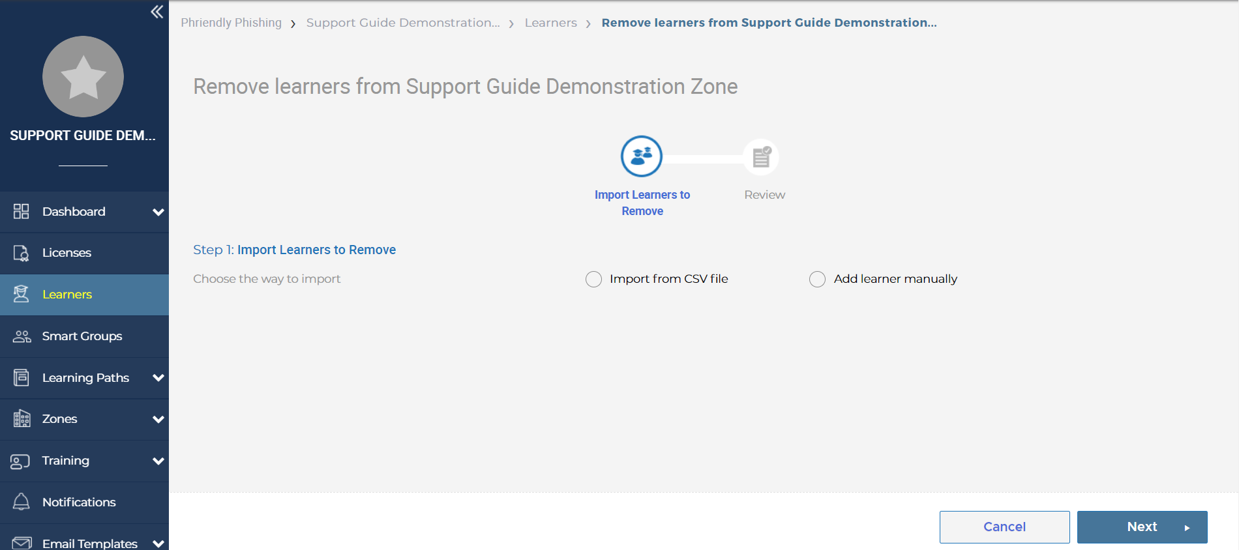Click the Remove learners breadcrumb
The width and height of the screenshot is (1239, 550).
tap(769, 23)
